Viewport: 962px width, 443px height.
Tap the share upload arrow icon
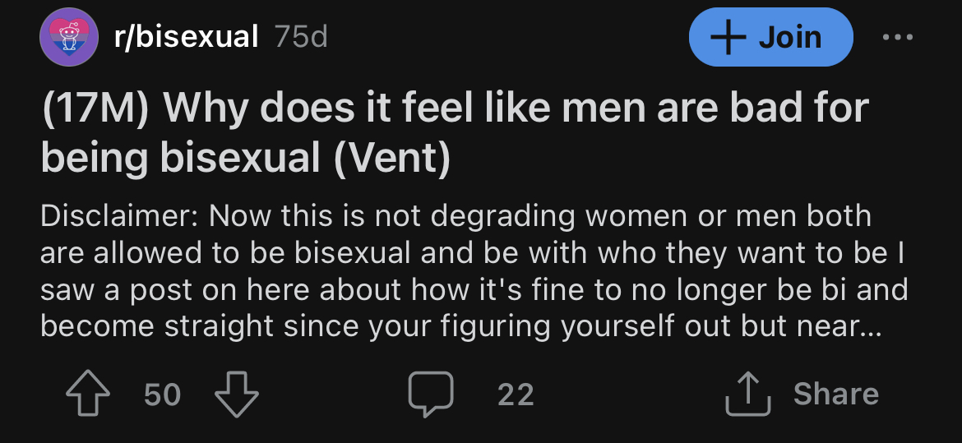[747, 394]
